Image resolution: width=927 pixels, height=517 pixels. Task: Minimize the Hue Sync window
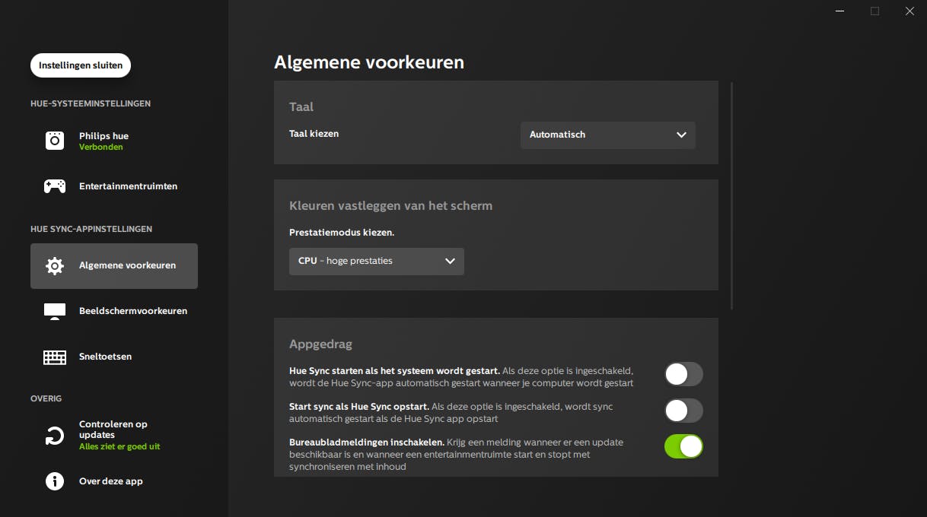tap(840, 11)
